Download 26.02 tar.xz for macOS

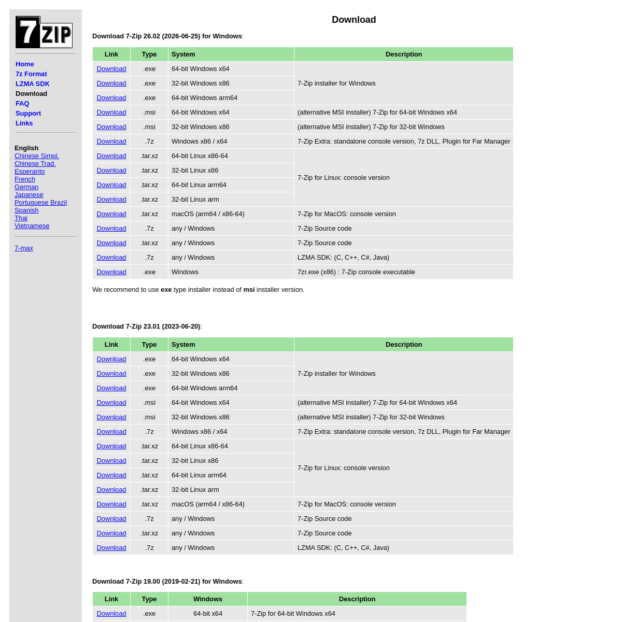(111, 214)
